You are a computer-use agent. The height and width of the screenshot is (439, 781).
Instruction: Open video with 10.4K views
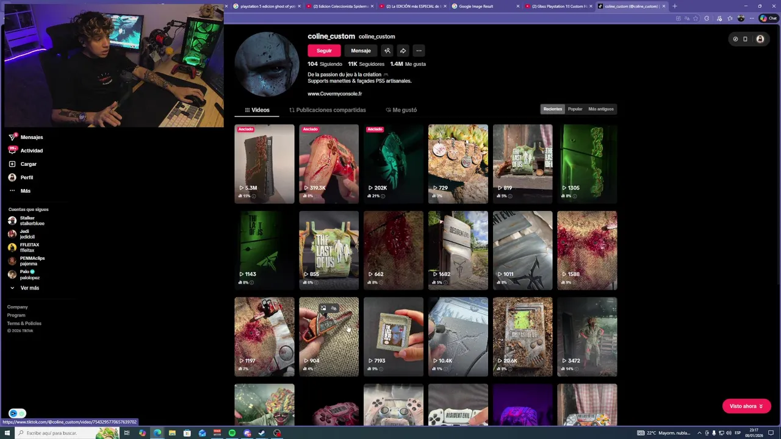[x=458, y=337]
